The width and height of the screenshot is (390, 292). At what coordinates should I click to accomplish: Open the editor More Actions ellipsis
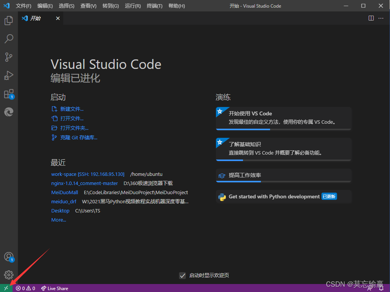pyautogui.click(x=381, y=18)
